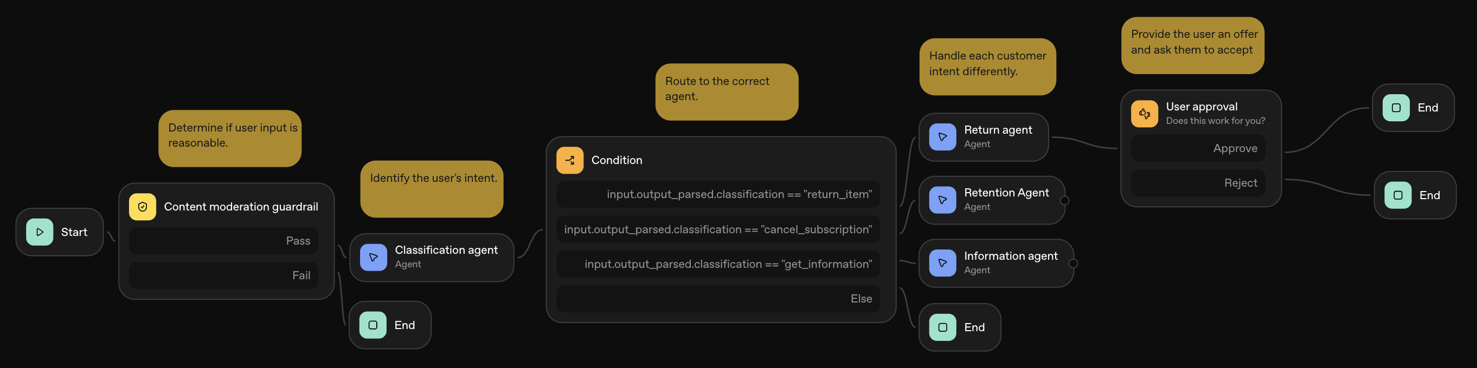Click the Condition node's branching icon
Screen dimensions: 1477x368
pos(569,160)
